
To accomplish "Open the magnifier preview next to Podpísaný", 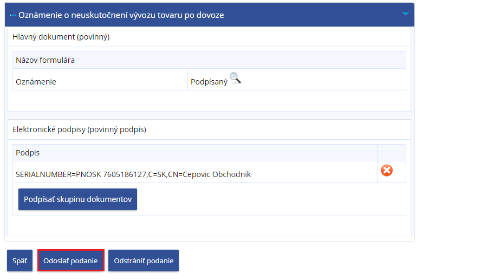I will tap(235, 78).
